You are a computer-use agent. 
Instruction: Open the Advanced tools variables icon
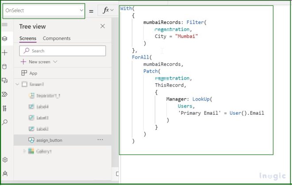coord(5,108)
